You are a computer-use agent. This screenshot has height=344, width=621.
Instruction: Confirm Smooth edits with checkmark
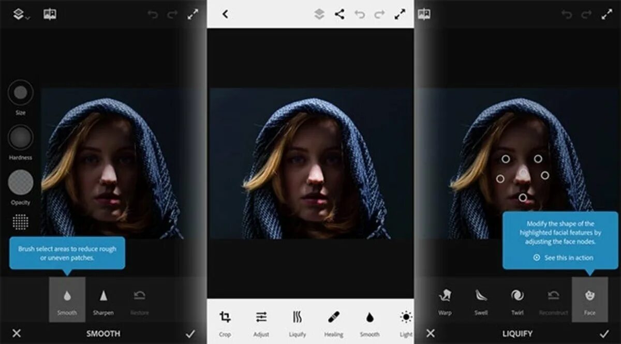(190, 334)
